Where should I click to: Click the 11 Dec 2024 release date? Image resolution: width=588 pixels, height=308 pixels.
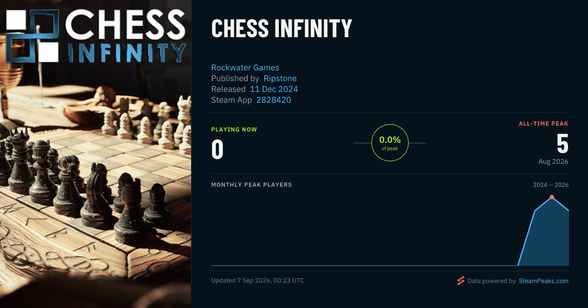274,89
